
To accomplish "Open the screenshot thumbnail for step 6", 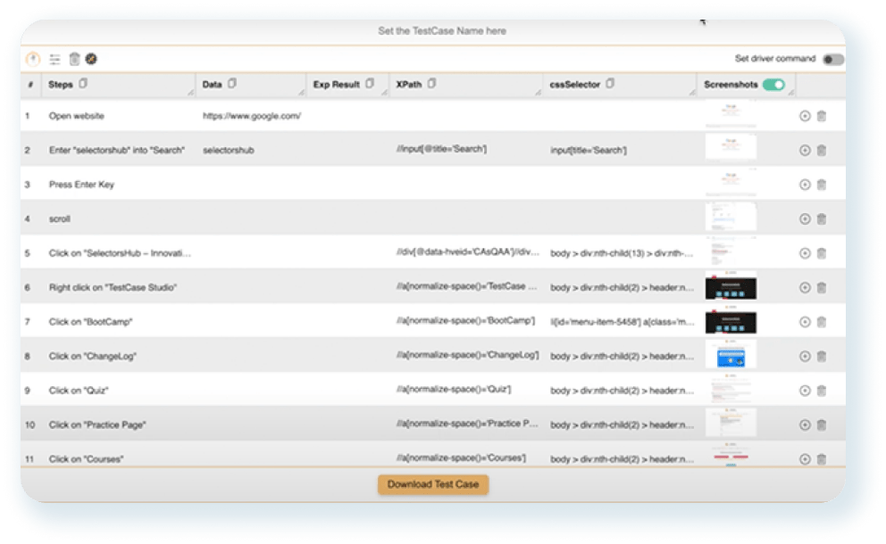I will point(731,286).
